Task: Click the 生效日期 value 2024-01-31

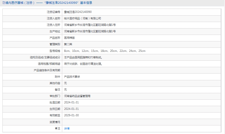Action: [71, 109]
